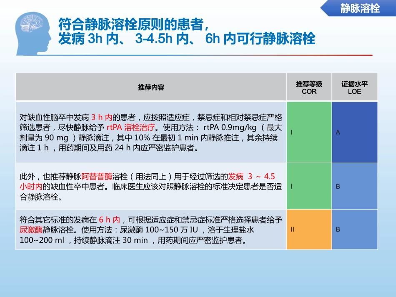Click orange COR cell II
The image size is (396, 297).
[309, 230]
